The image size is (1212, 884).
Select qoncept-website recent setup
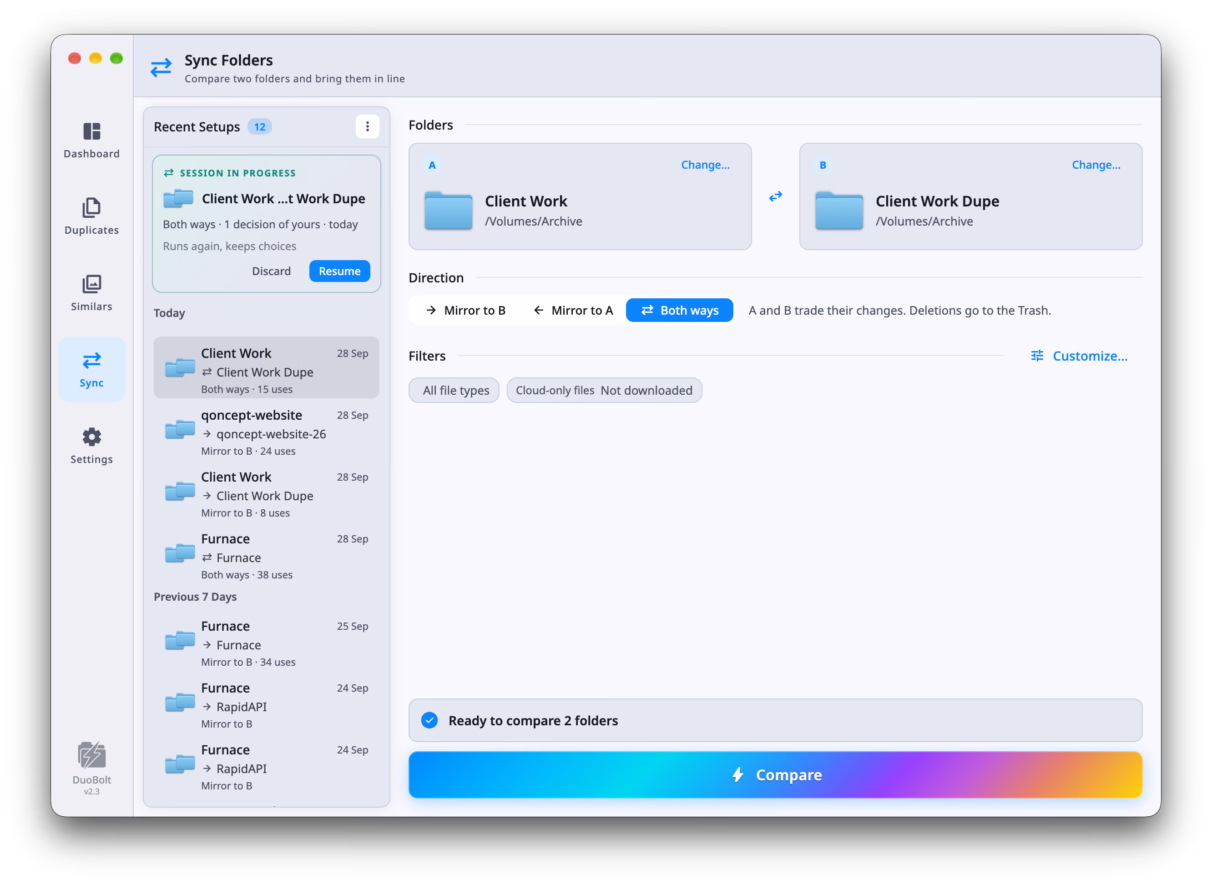pyautogui.click(x=266, y=432)
